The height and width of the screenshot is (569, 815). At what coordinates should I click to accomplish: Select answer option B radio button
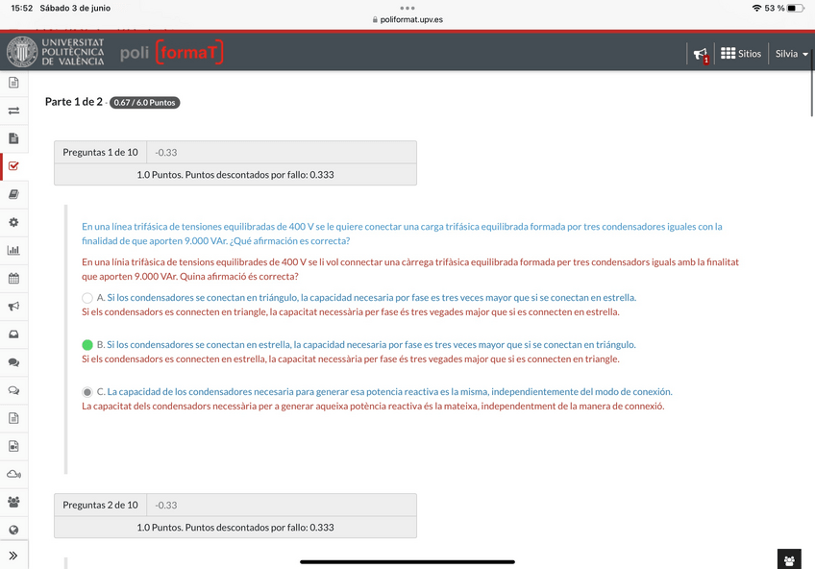[x=87, y=345]
